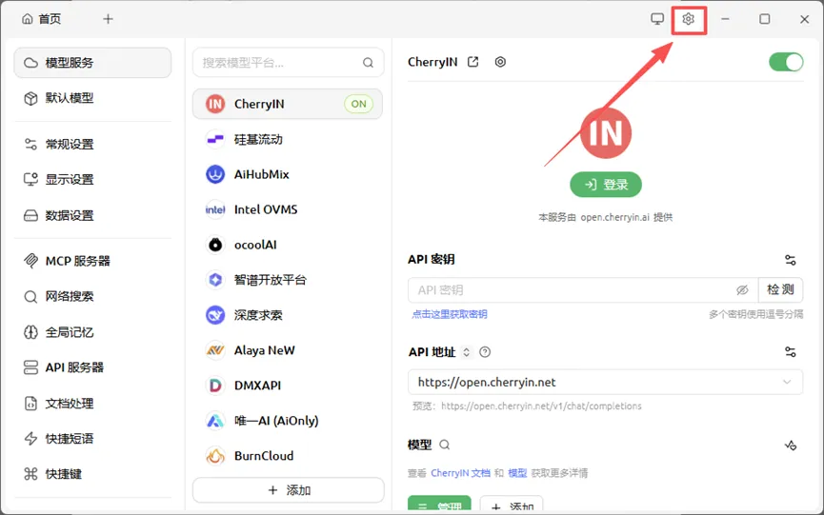Open 快捷键 settings section
824x515 pixels.
[92, 474]
